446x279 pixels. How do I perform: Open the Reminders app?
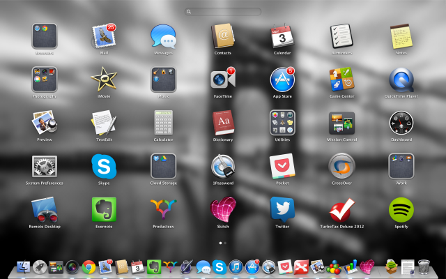point(341,36)
